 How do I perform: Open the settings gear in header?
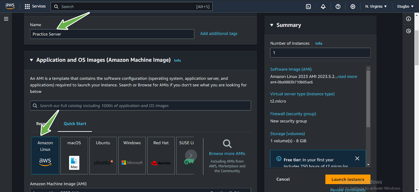pos(353,7)
